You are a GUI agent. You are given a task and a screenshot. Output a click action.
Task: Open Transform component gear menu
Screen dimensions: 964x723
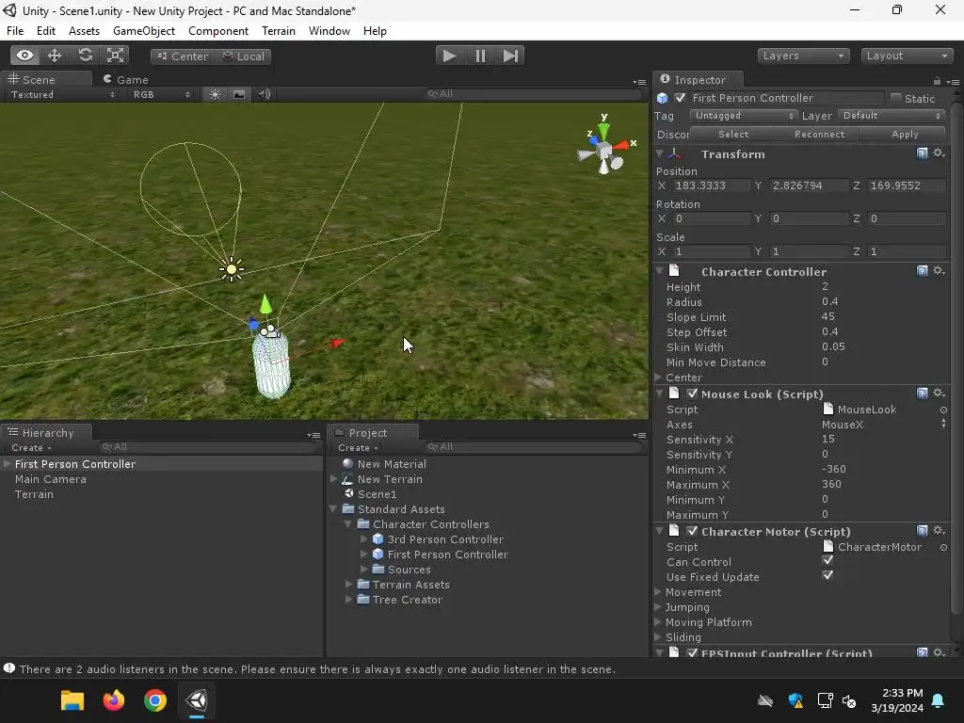(x=939, y=153)
